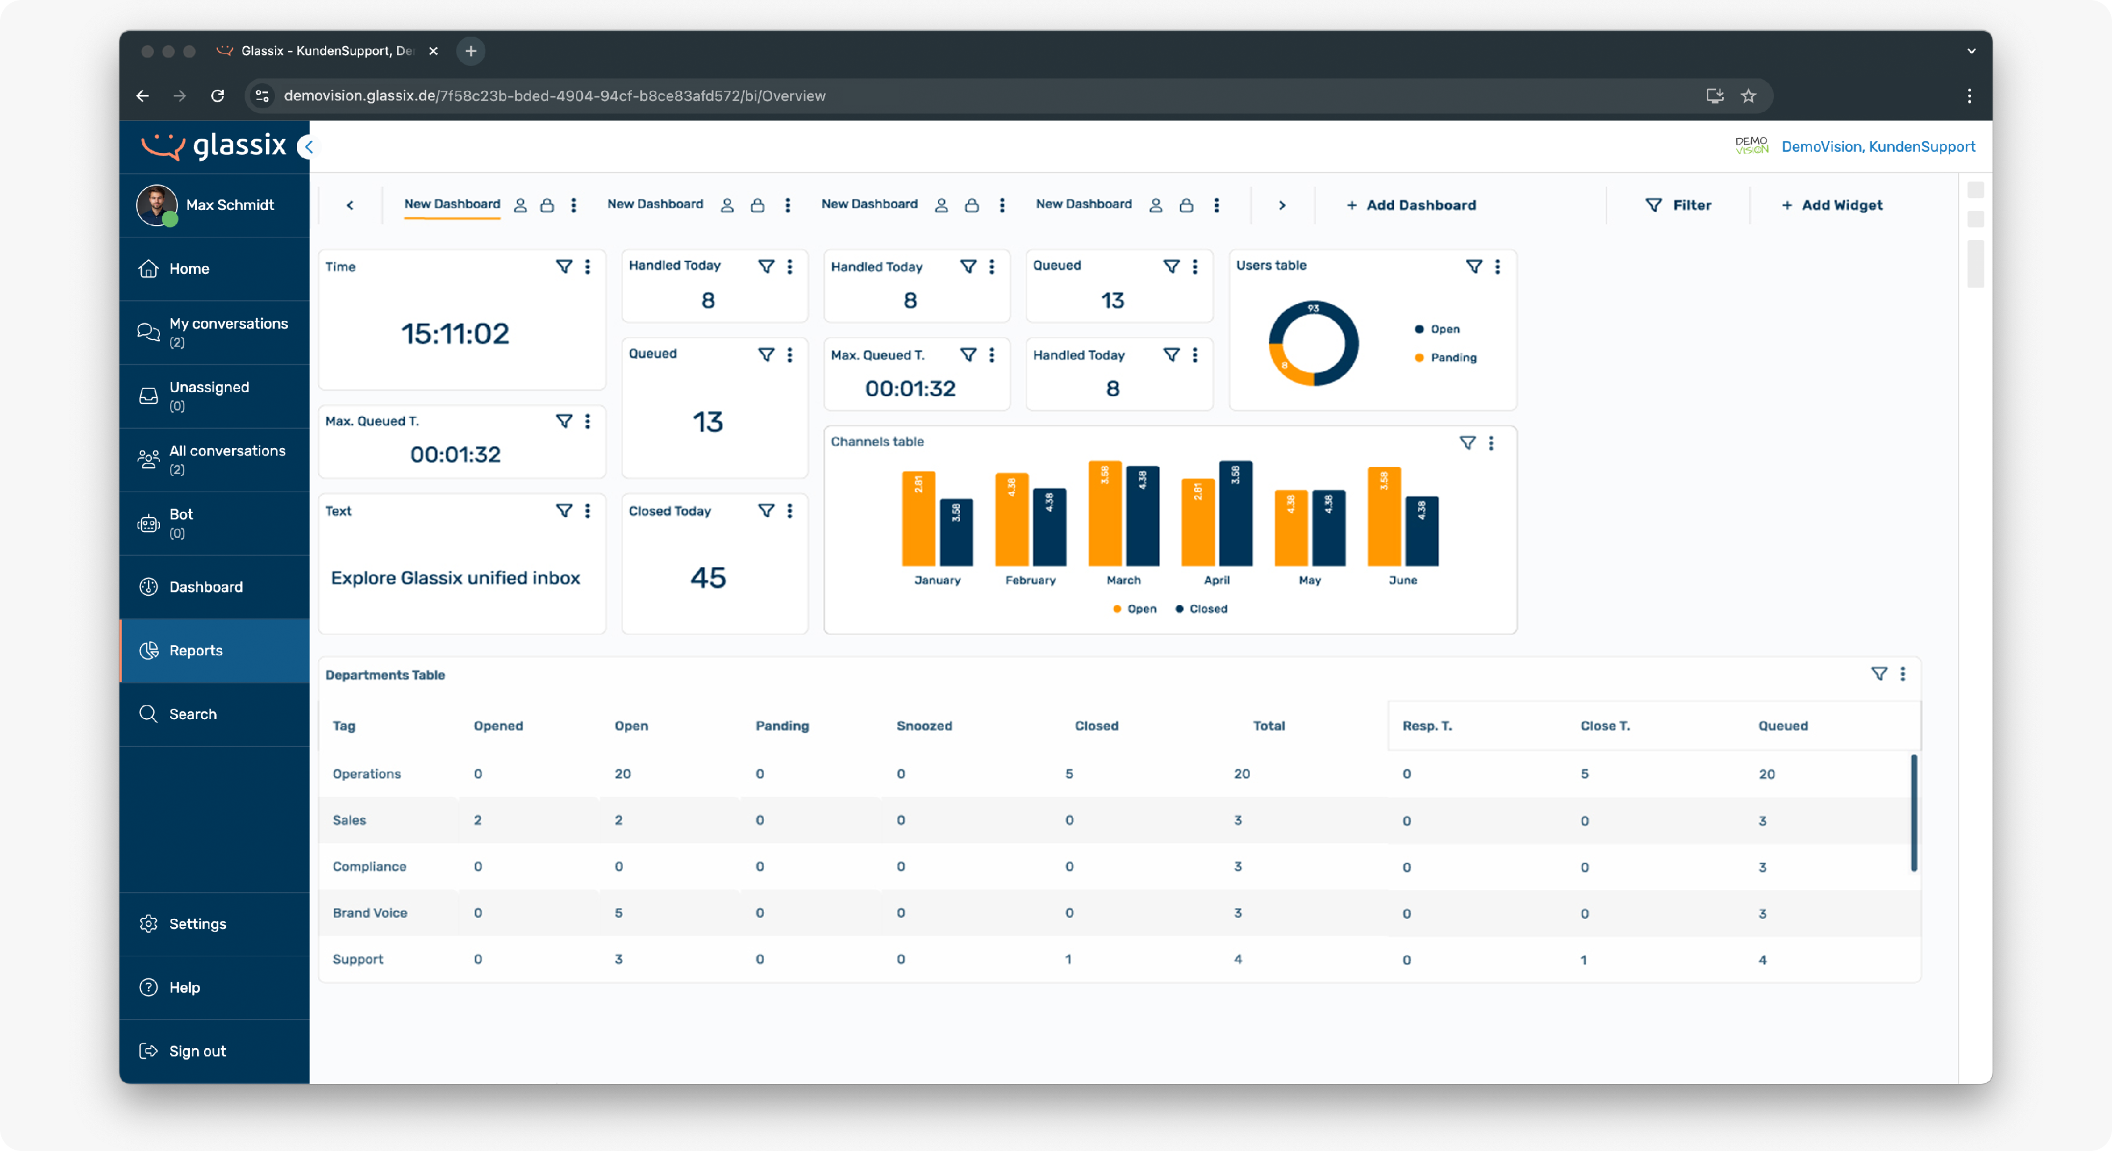Filter the Time widget
Image resolution: width=2112 pixels, height=1151 pixels.
click(x=564, y=267)
